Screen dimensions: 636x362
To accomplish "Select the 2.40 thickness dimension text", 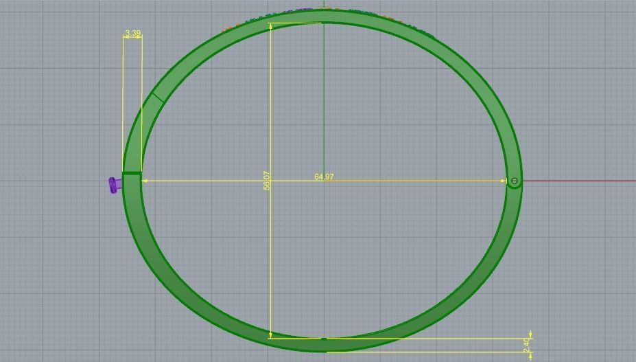I will point(526,345).
